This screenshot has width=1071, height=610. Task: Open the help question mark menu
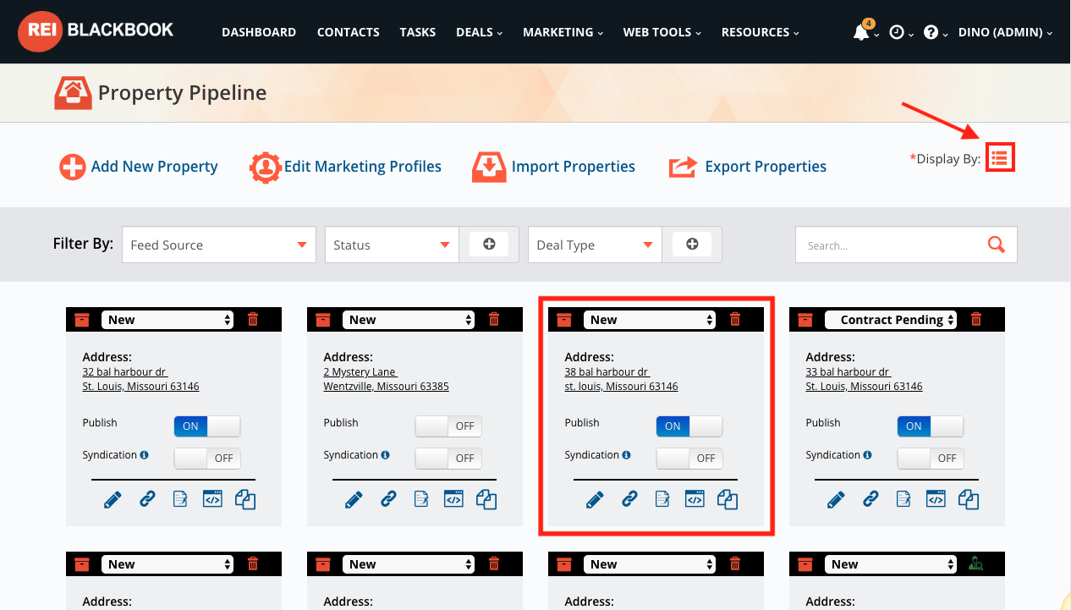(931, 33)
